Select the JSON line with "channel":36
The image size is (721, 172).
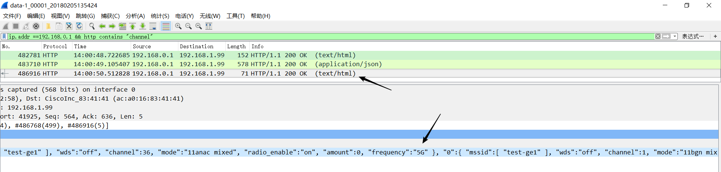[x=359, y=152]
